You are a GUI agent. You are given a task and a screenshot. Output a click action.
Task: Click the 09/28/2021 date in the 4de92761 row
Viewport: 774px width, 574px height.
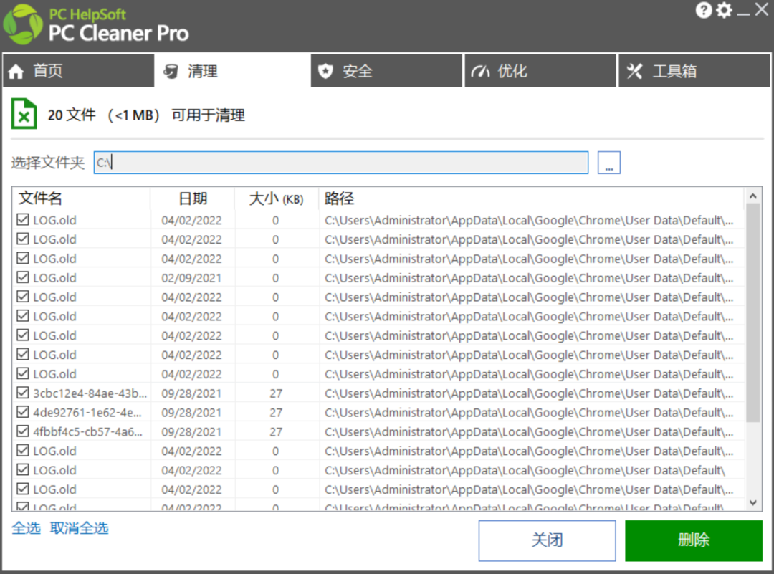point(191,413)
